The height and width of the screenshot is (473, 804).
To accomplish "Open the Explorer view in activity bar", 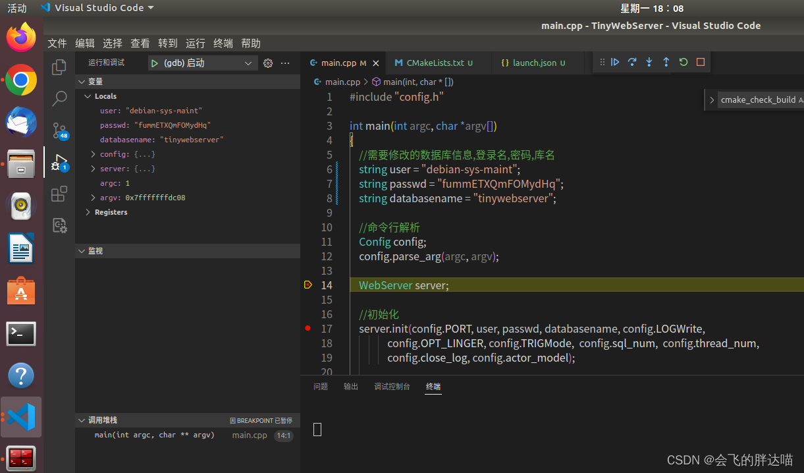I will [59, 67].
